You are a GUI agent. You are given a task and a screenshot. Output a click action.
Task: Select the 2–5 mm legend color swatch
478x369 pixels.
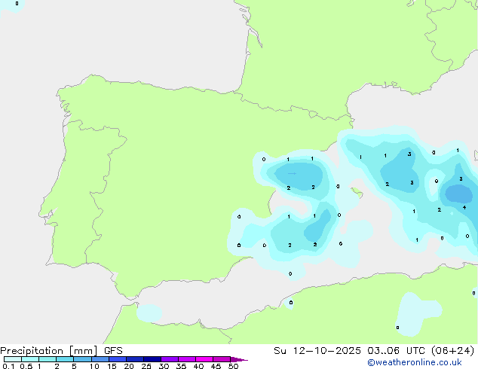point(65,359)
